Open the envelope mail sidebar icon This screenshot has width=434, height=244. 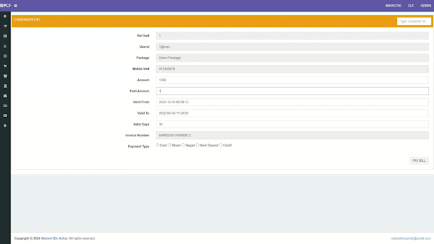[x=5, y=96]
